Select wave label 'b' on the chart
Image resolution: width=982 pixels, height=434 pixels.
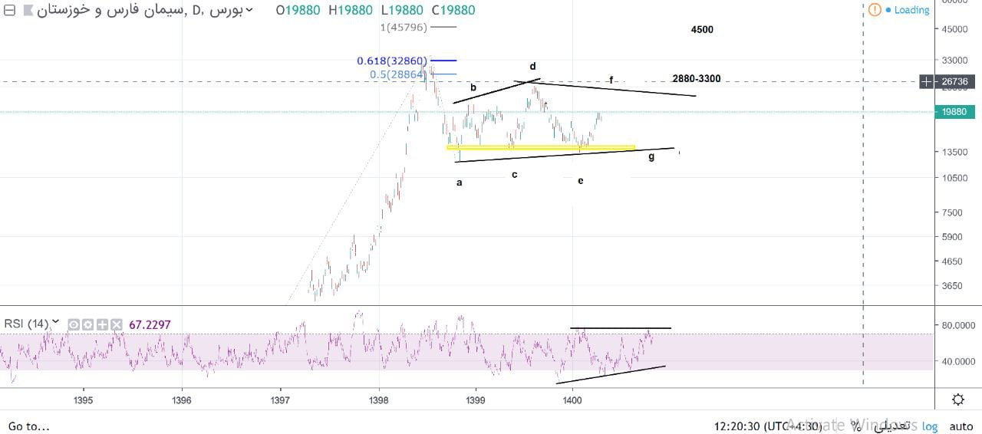tap(473, 87)
